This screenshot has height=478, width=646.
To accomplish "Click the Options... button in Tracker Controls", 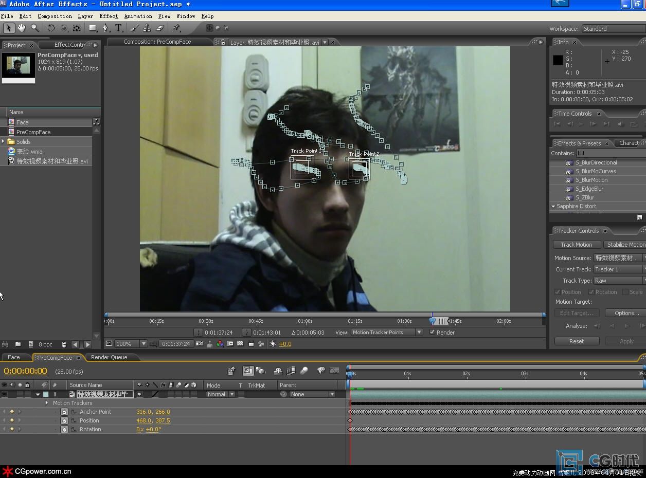I will click(x=626, y=313).
